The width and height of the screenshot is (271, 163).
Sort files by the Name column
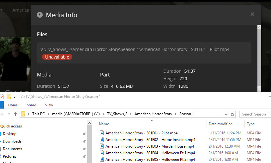pyautogui.click(x=104, y=124)
